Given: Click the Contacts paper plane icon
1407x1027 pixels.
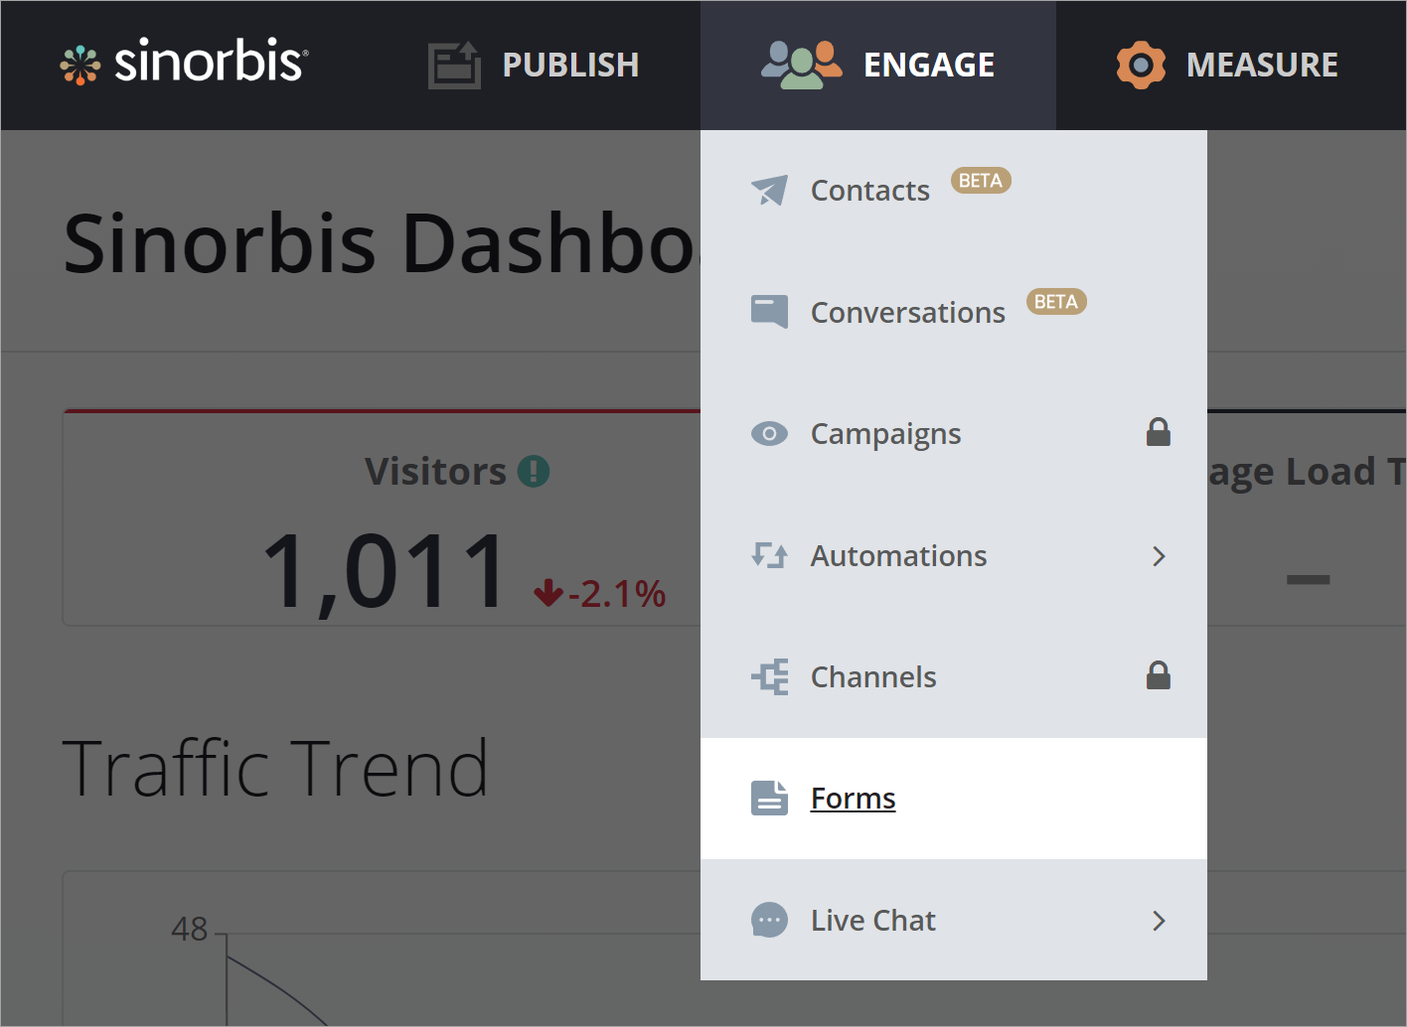Looking at the screenshot, I should tap(769, 190).
